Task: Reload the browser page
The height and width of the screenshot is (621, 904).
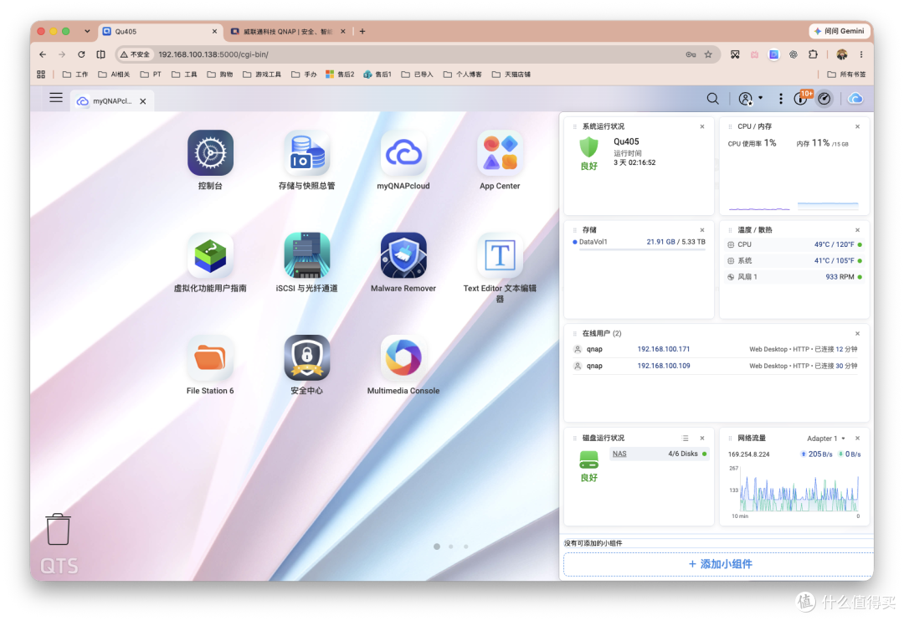Action: point(81,54)
